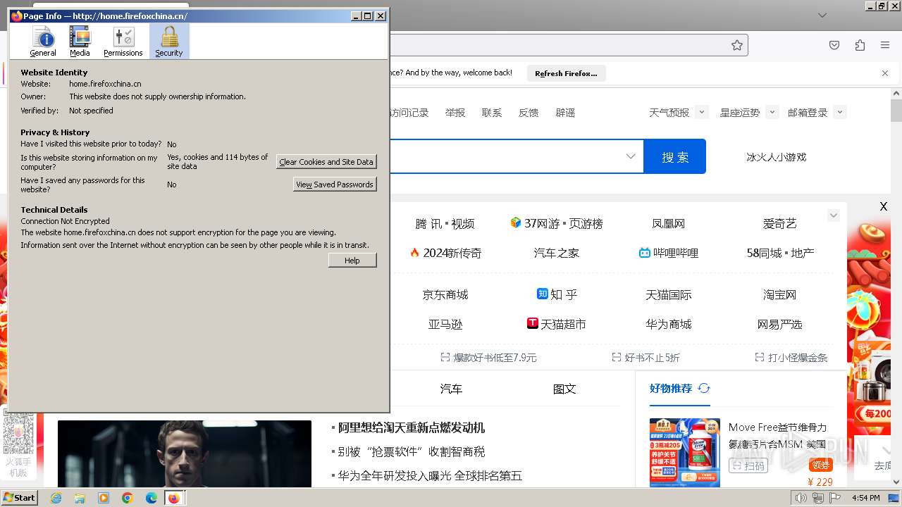Click the 辟谣 link in top navigation
The height and width of the screenshot is (507, 902).
(565, 113)
